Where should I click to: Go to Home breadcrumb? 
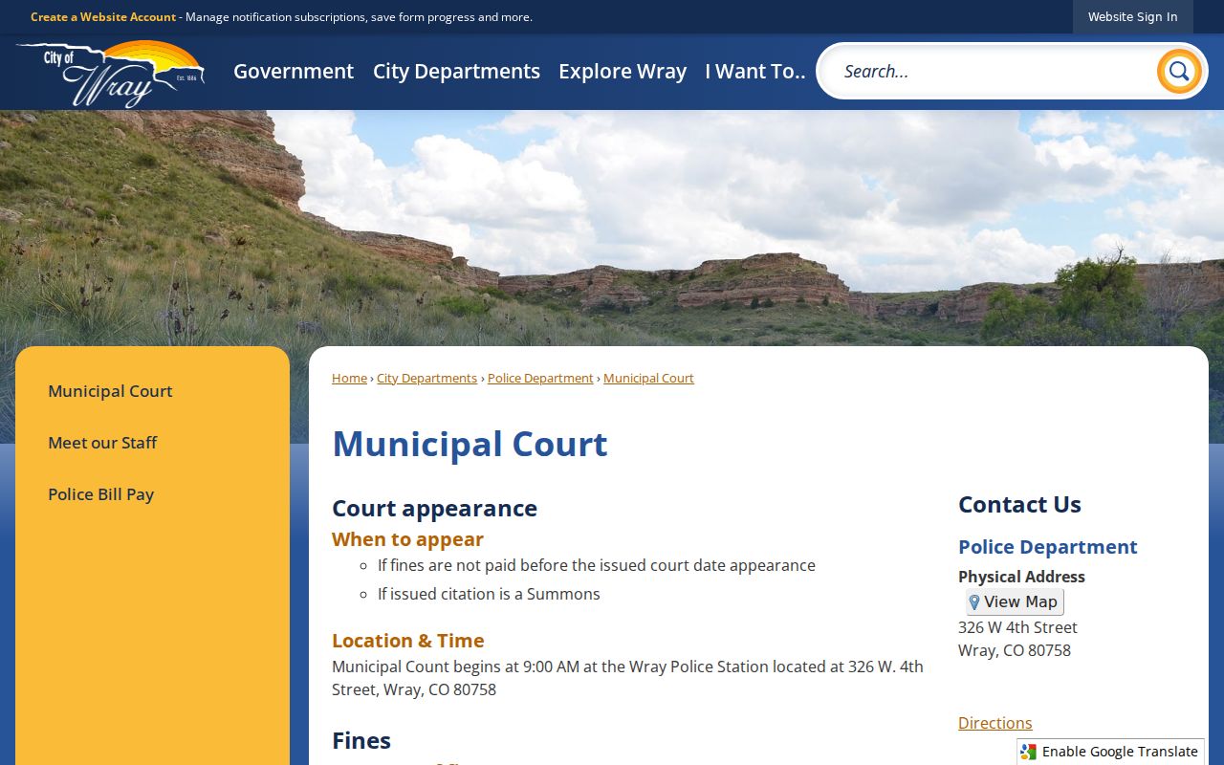click(x=349, y=379)
